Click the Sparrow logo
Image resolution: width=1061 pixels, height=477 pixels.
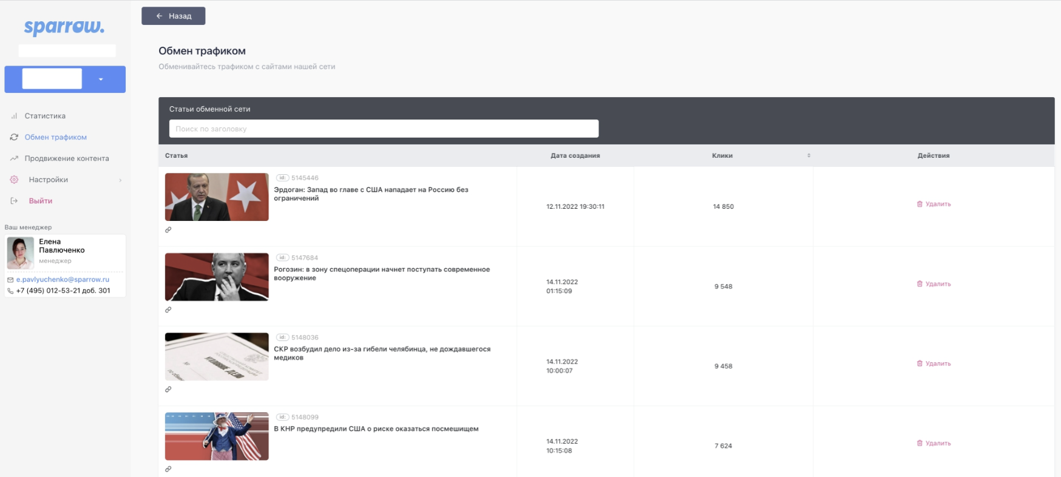pyautogui.click(x=64, y=27)
